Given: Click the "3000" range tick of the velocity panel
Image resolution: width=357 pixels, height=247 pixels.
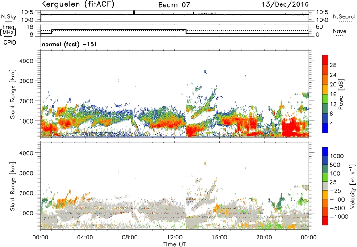Looking at the screenshot, I should (26, 173).
